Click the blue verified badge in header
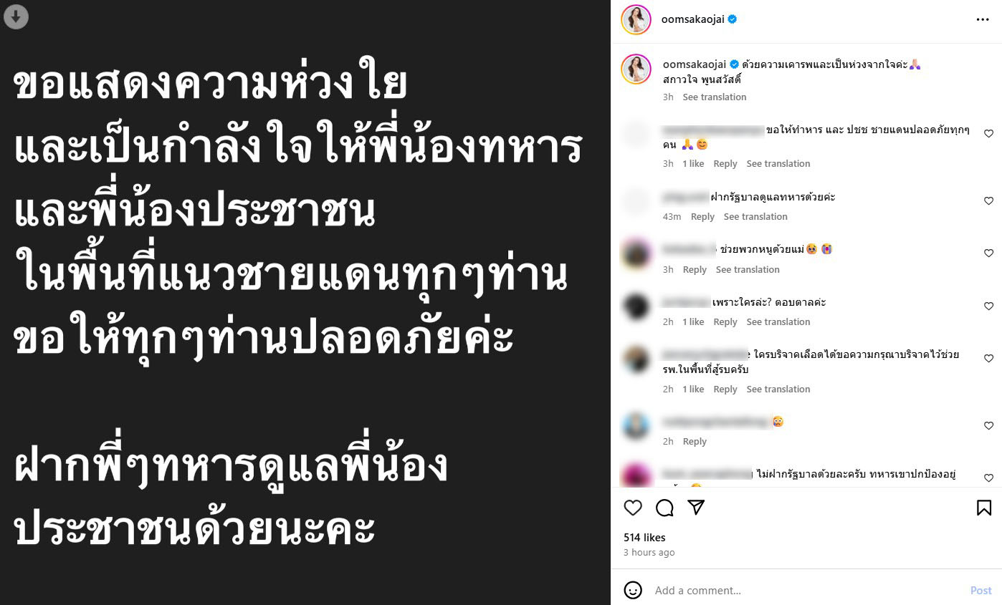This screenshot has height=605, width=1002. coord(733,20)
